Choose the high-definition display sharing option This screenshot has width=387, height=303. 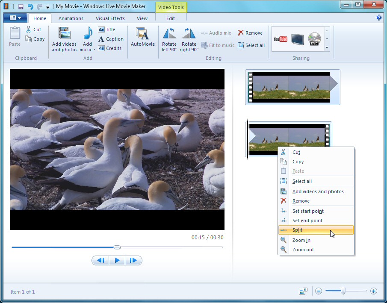click(x=297, y=39)
